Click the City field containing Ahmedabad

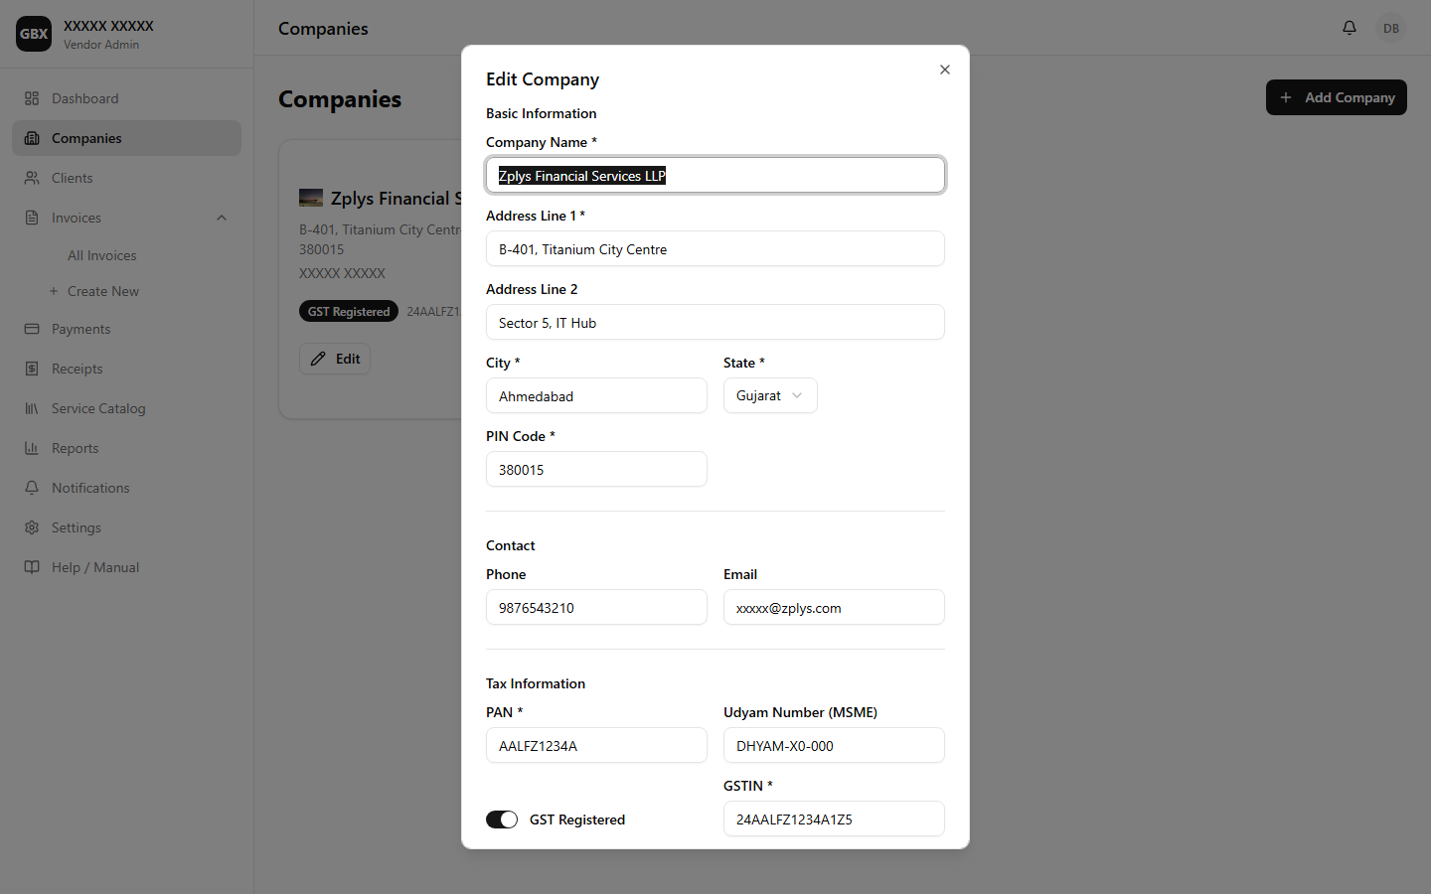coord(596,395)
